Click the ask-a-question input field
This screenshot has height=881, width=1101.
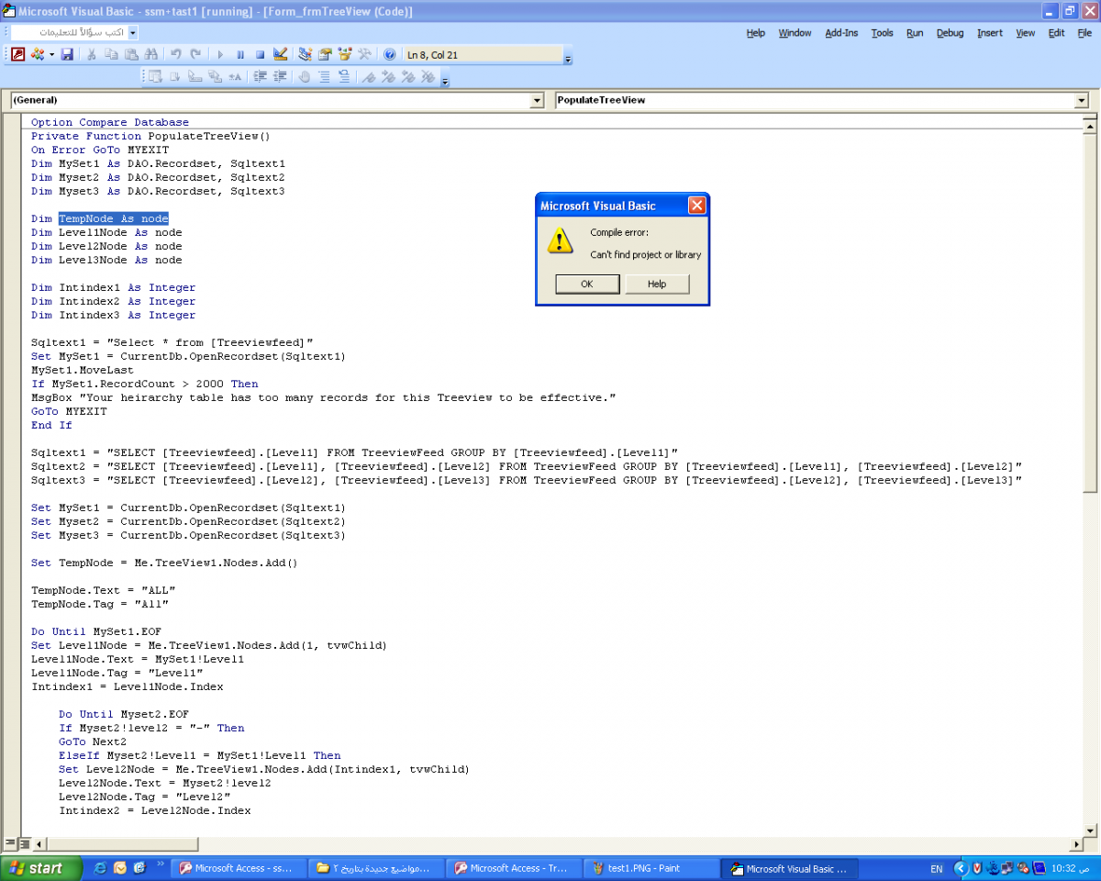click(x=69, y=32)
